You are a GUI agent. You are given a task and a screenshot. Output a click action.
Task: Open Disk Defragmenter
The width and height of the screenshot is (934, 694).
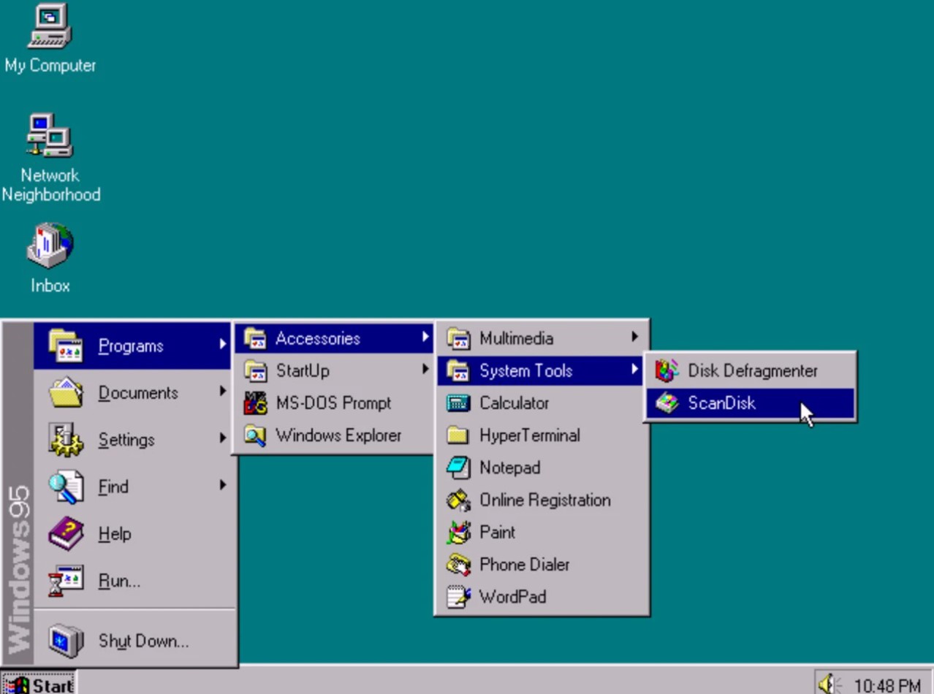point(752,370)
